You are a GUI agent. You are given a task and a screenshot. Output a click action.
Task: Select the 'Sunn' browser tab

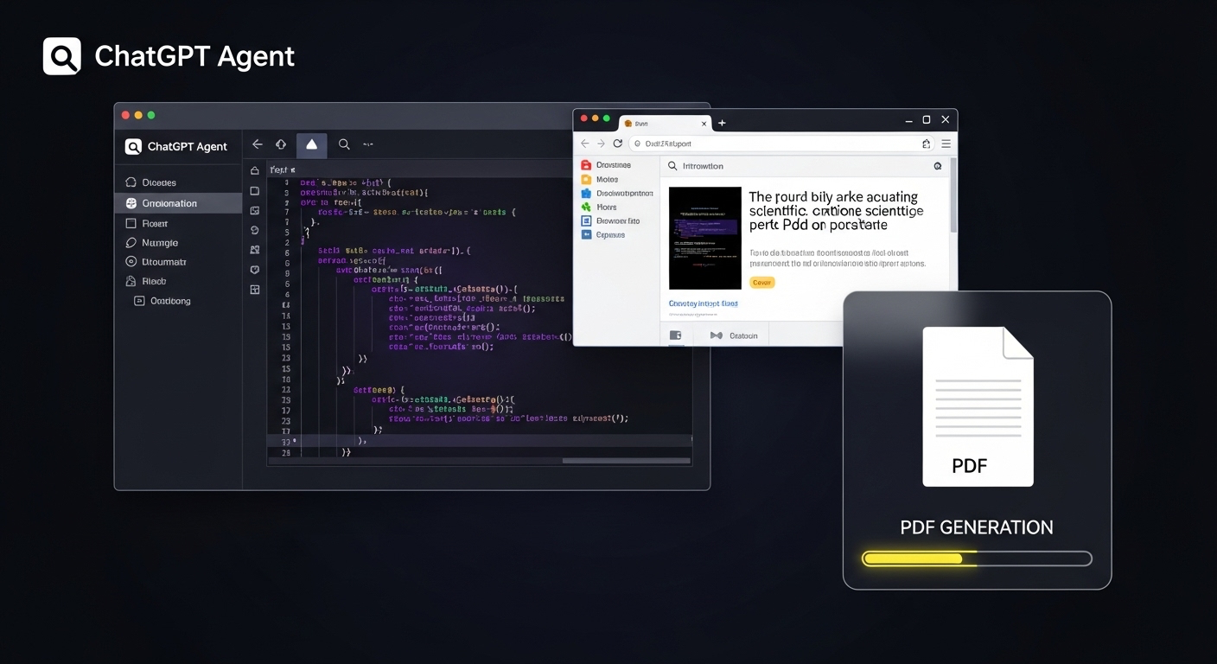coord(664,124)
